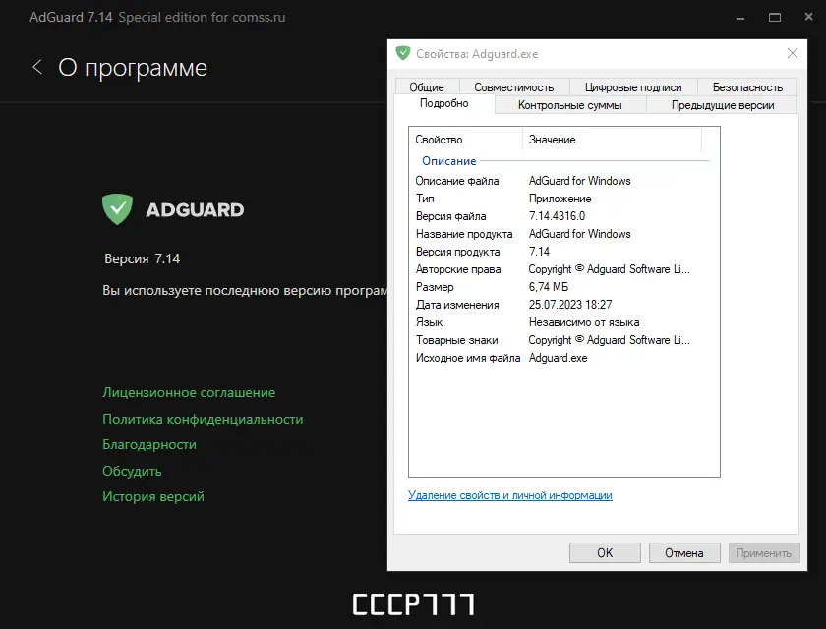Viewport: 826px width, 629px height.
Task: Click the value 7.14.4316.0
Action: click(x=557, y=216)
